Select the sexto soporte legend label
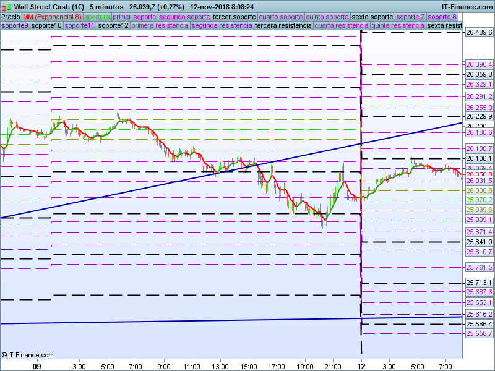The image size is (495, 371). coord(372,17)
